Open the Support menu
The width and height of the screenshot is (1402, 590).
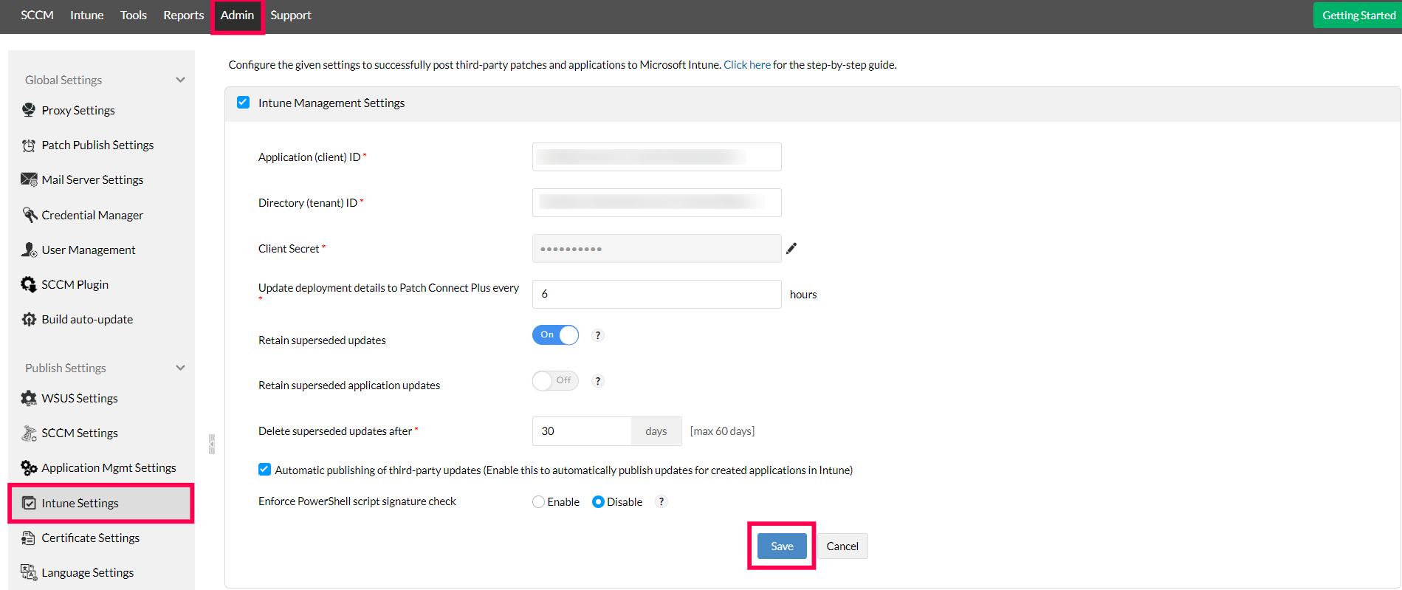tap(290, 15)
